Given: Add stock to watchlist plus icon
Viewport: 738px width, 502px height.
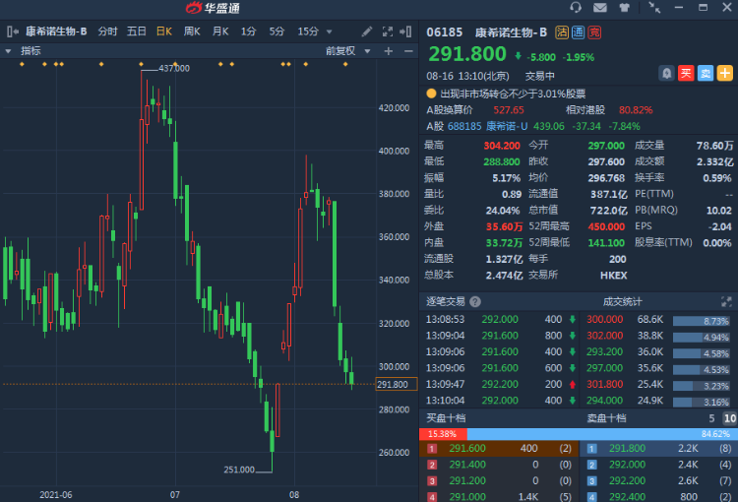Looking at the screenshot, I should point(725,74).
